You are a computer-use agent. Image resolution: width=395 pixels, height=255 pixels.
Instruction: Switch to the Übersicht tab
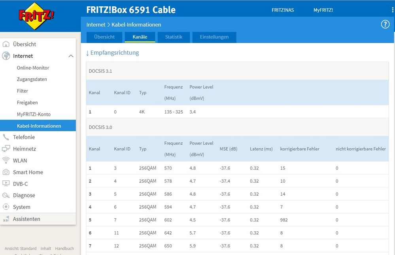[104, 37]
